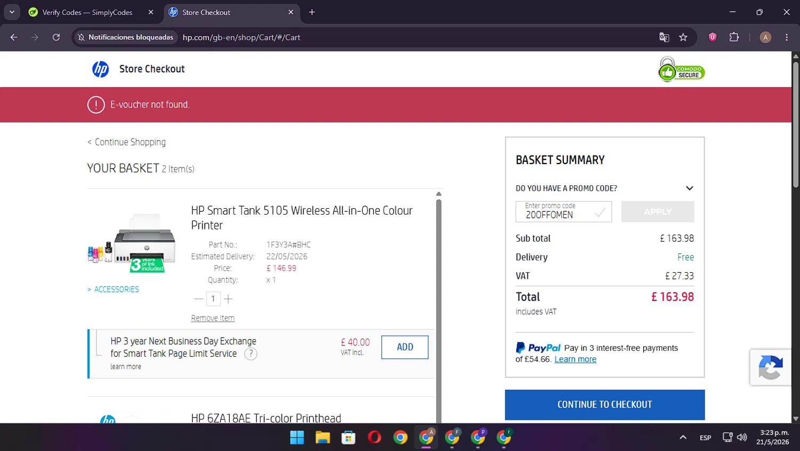
Task: Open the clock and date panel
Action: pos(772,438)
